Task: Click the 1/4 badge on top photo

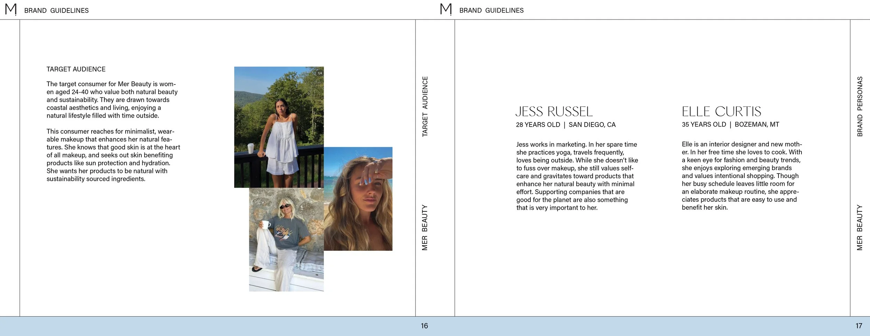Action: tap(320, 73)
